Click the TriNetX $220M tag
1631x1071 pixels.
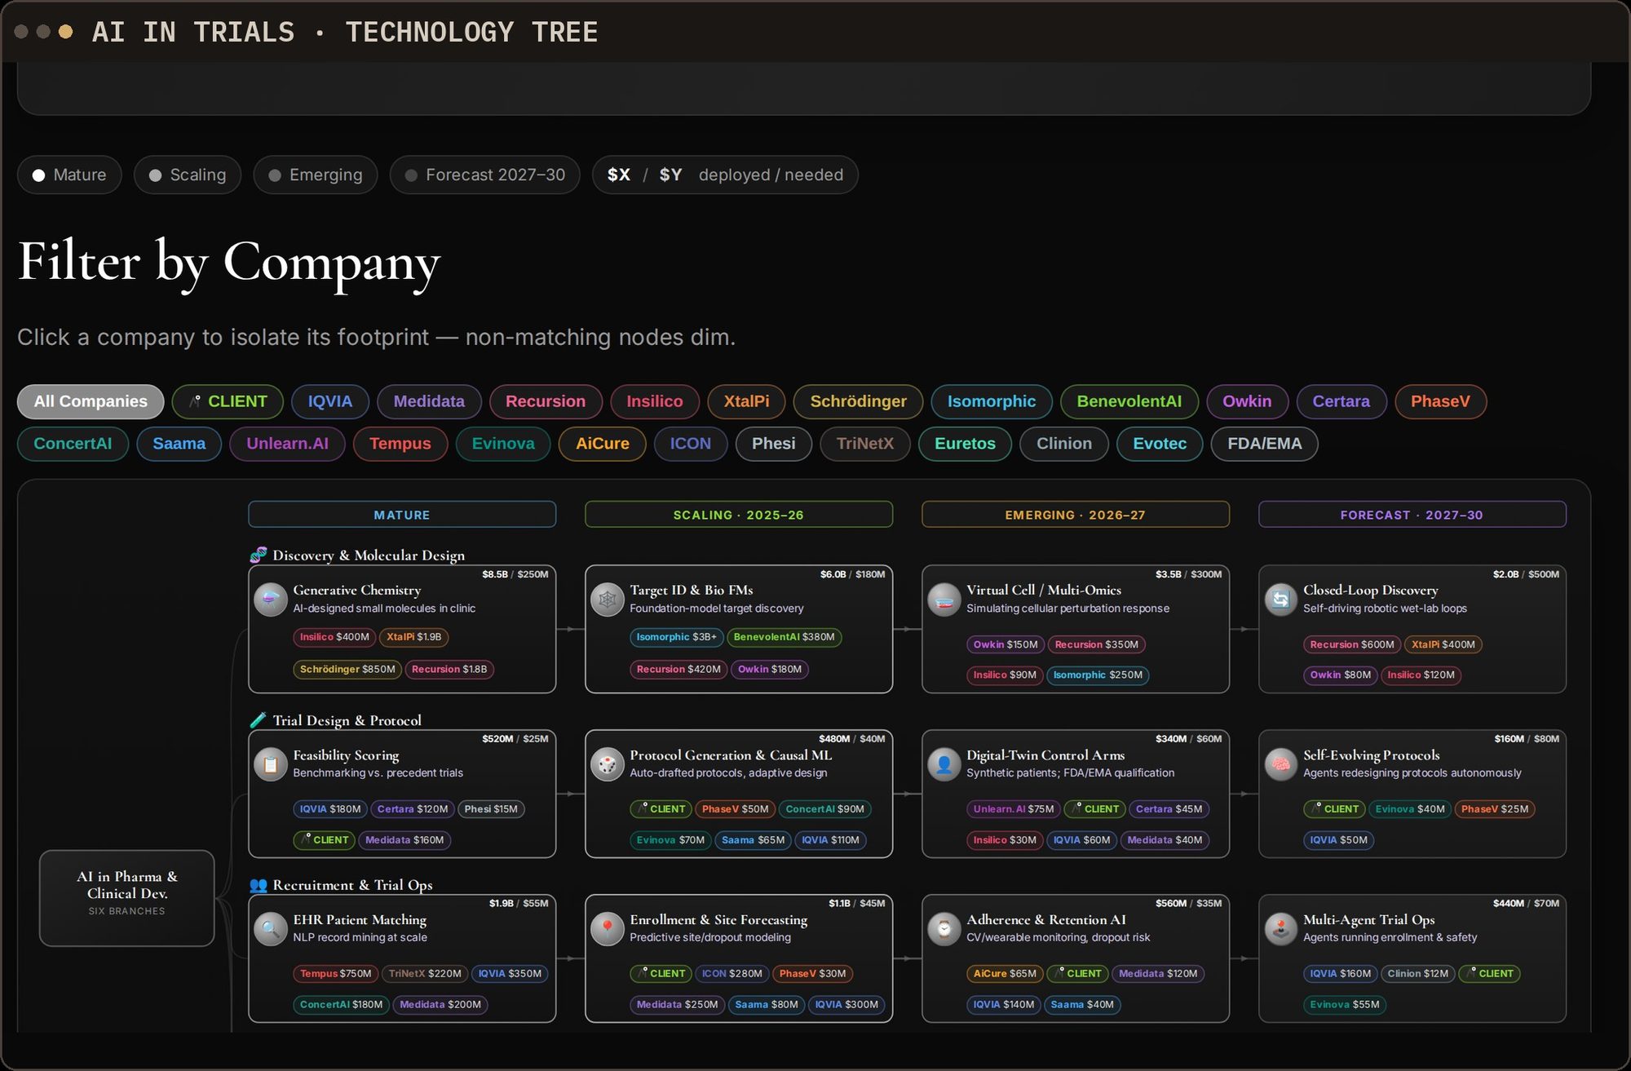pyautogui.click(x=425, y=973)
